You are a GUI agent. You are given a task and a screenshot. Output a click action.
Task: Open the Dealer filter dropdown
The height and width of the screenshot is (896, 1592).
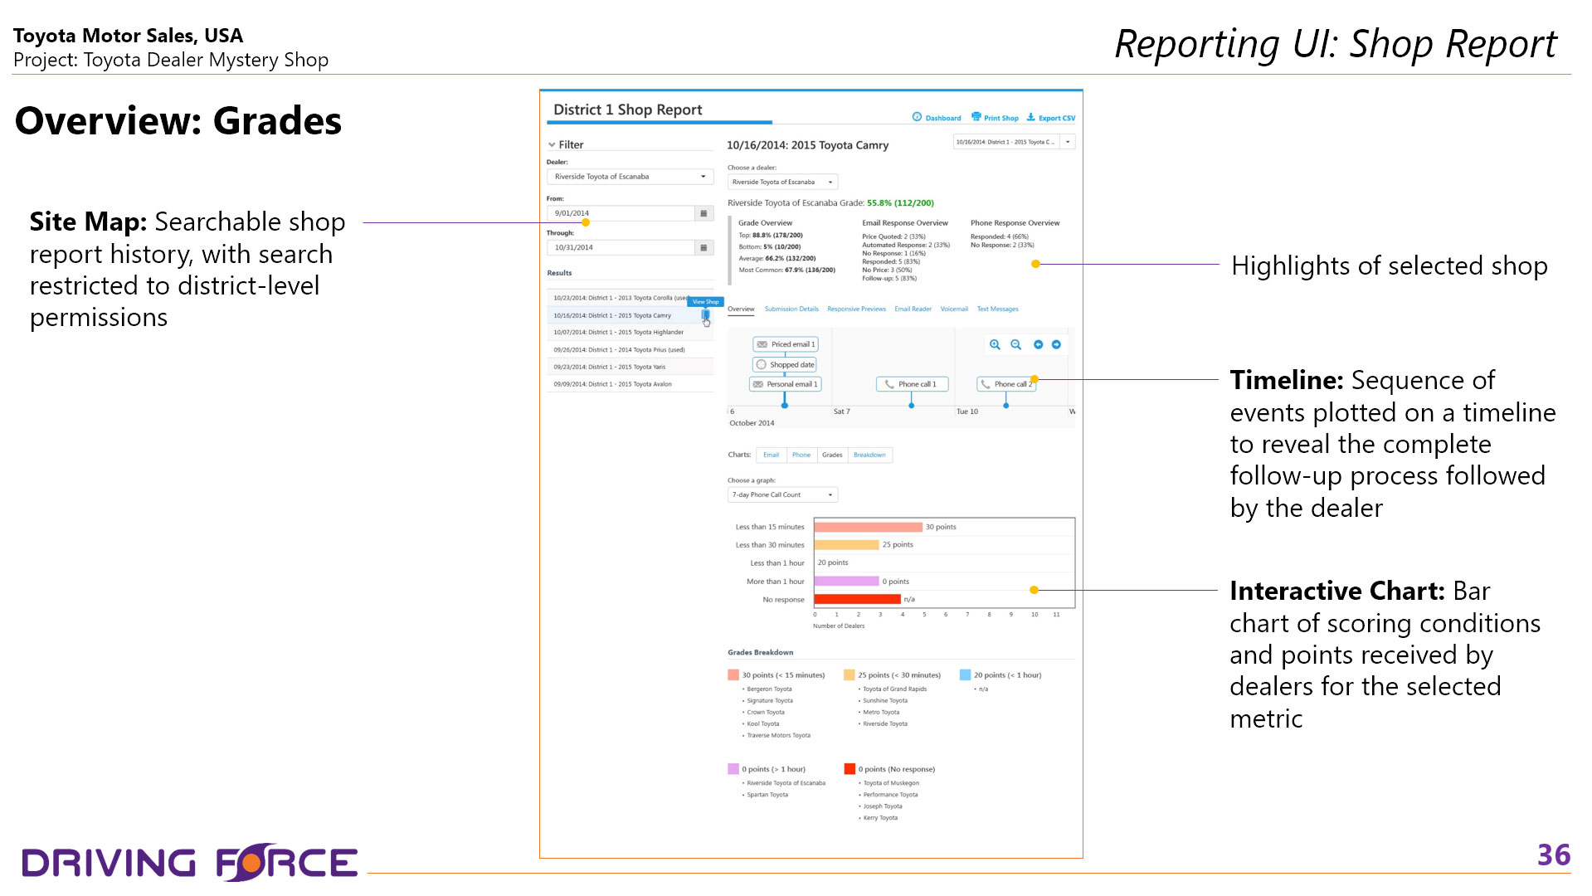[x=630, y=177]
